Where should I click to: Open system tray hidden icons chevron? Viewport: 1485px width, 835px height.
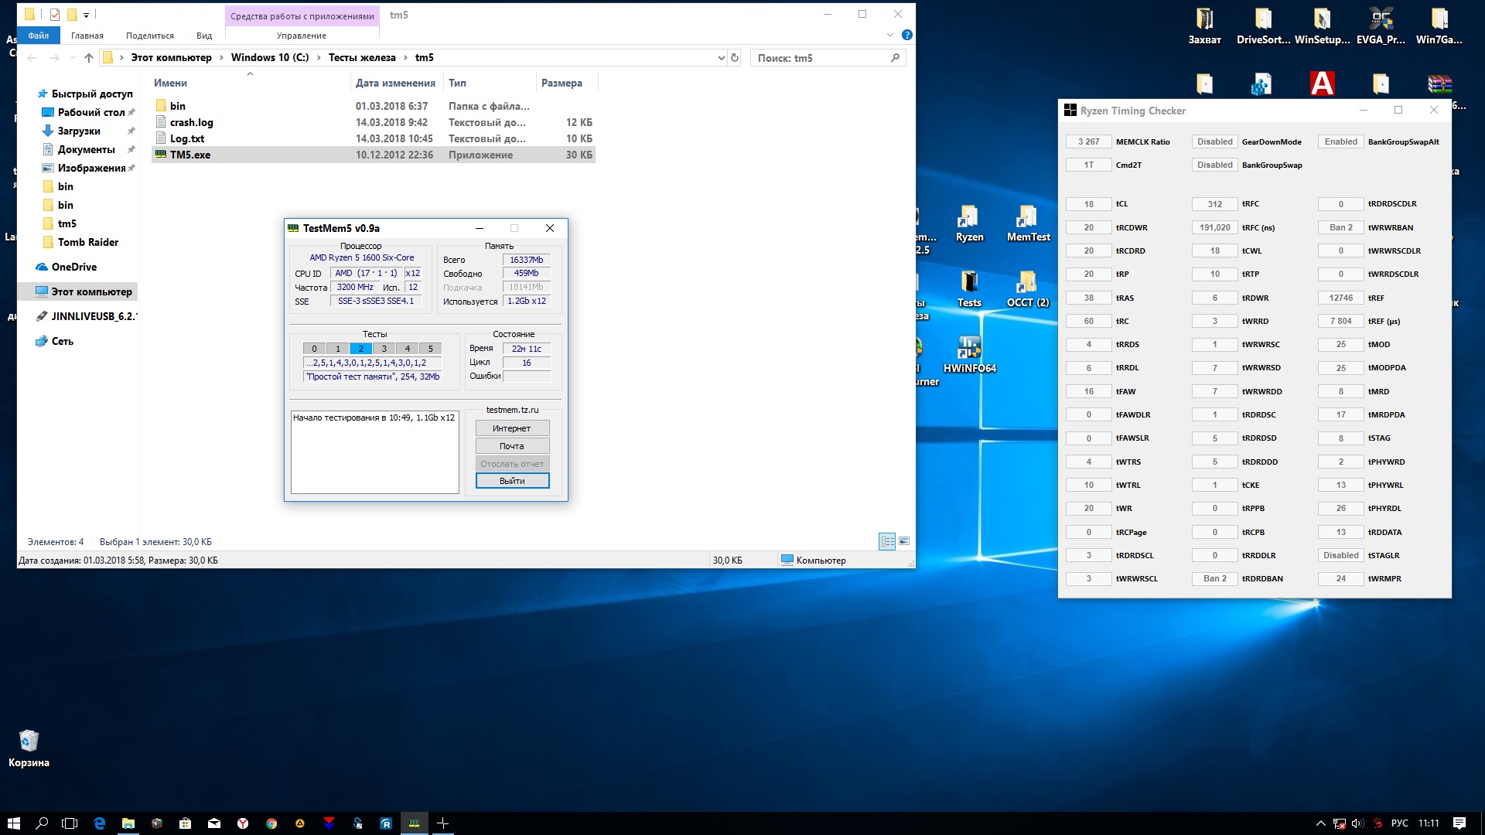point(1320,823)
